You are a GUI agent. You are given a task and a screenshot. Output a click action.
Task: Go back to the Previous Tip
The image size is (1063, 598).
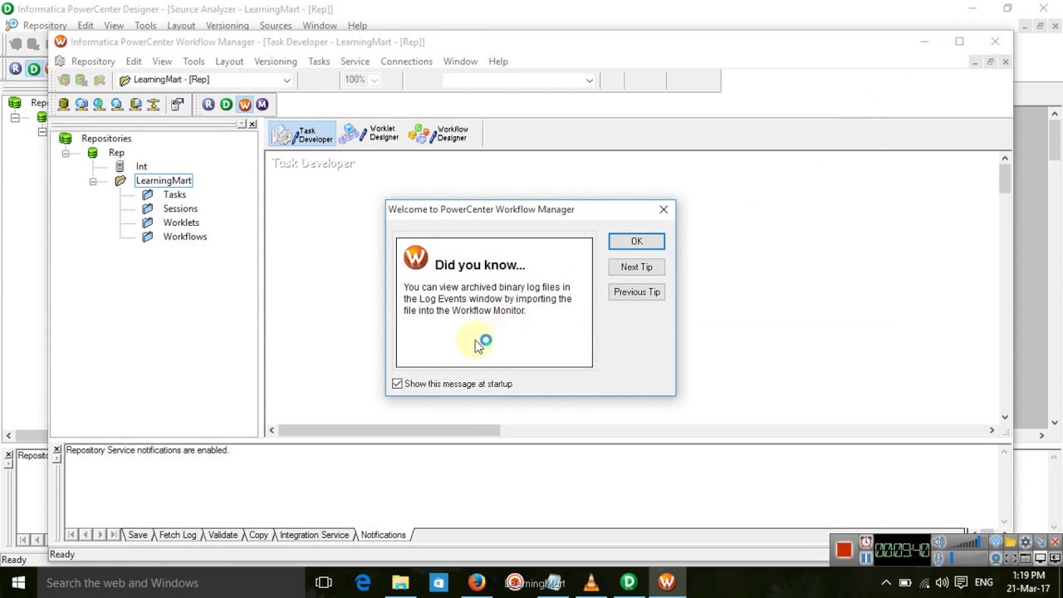pos(636,292)
